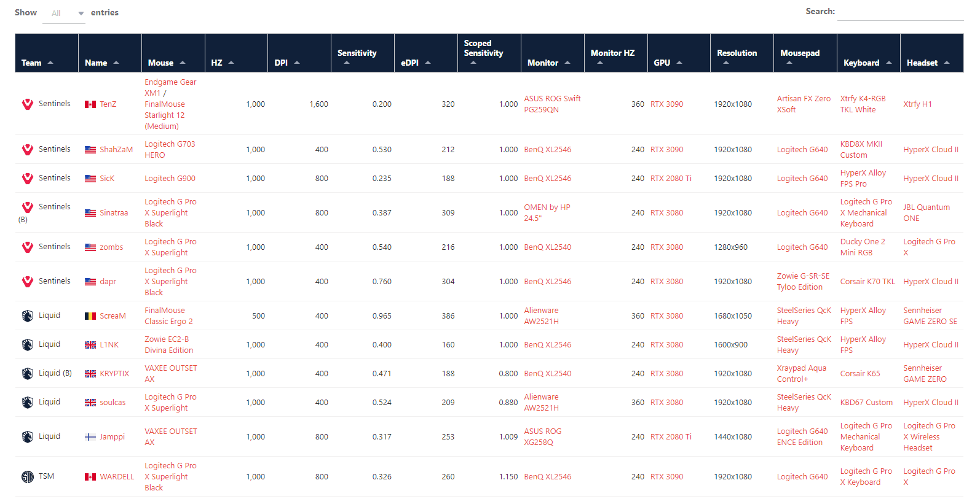Sort table by Sensitivity column

pyautogui.click(x=363, y=53)
